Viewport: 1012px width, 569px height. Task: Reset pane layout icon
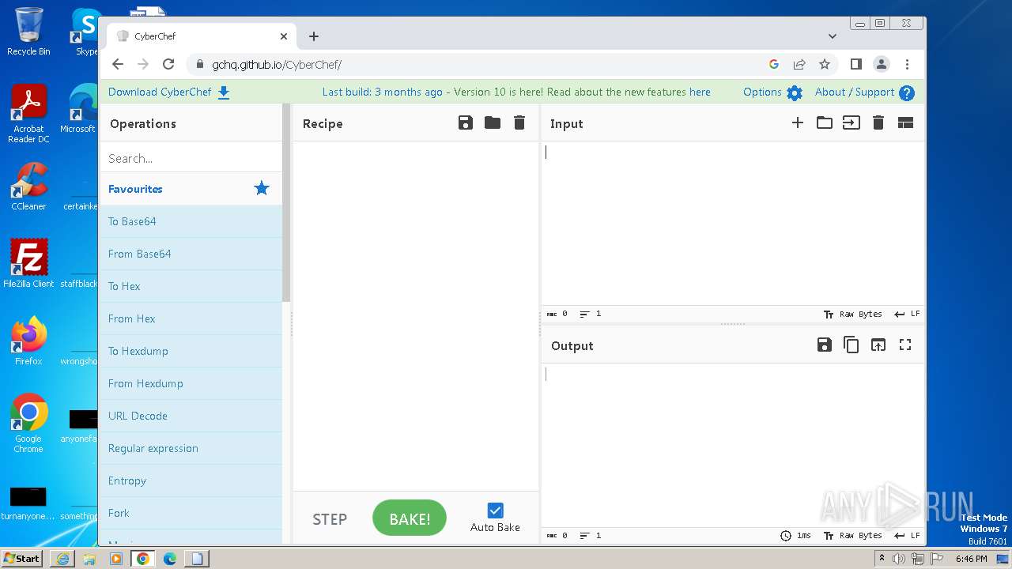click(905, 122)
